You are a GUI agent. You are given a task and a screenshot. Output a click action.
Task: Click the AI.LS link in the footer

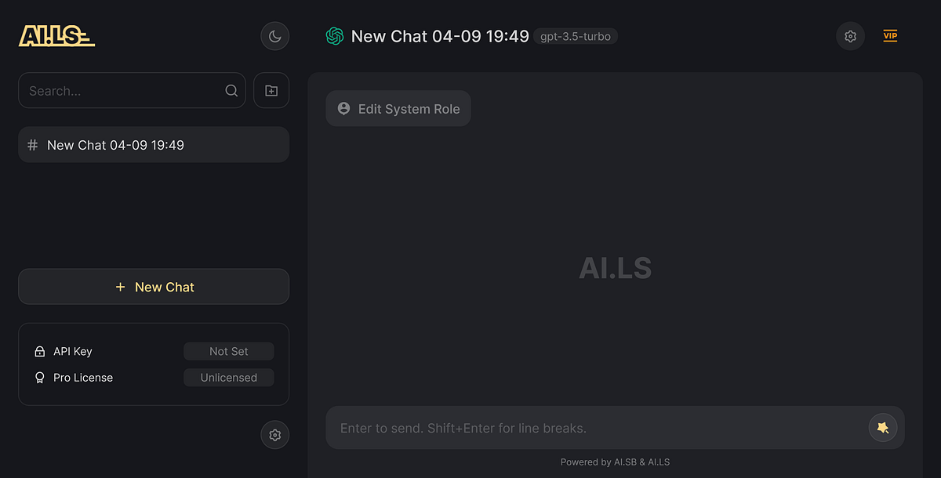pyautogui.click(x=659, y=462)
